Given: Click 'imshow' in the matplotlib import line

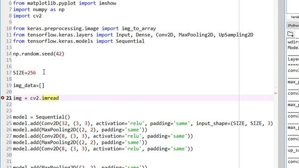Looking at the screenshot, I should click(107, 3).
